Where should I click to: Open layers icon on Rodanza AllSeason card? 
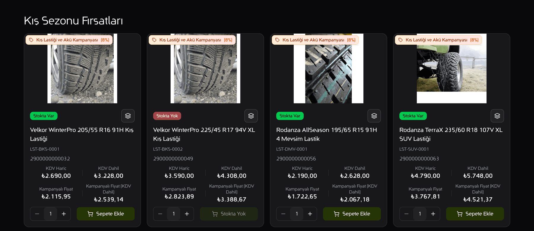(374, 116)
